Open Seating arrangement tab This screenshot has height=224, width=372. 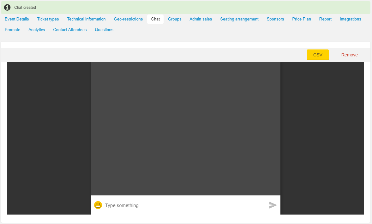[x=239, y=19]
